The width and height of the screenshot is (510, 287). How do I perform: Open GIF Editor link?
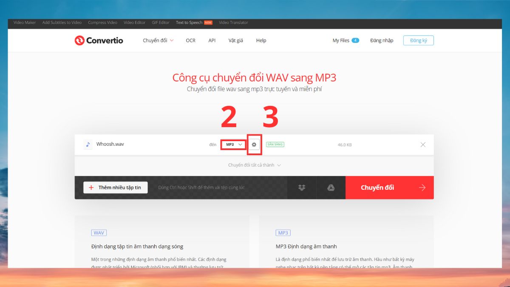pos(161,23)
